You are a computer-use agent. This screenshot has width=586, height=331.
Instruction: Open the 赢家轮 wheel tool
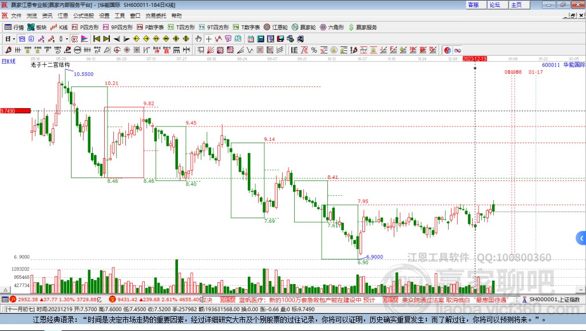point(304,27)
